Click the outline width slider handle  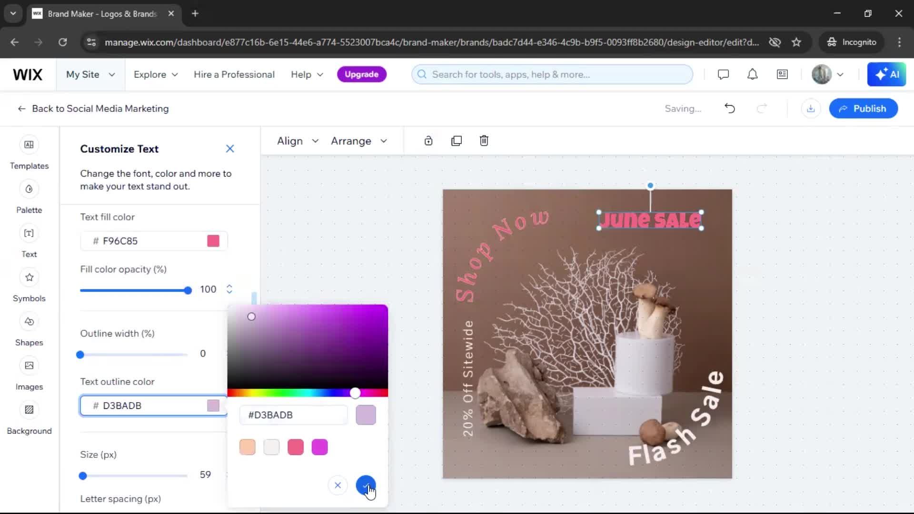click(80, 355)
